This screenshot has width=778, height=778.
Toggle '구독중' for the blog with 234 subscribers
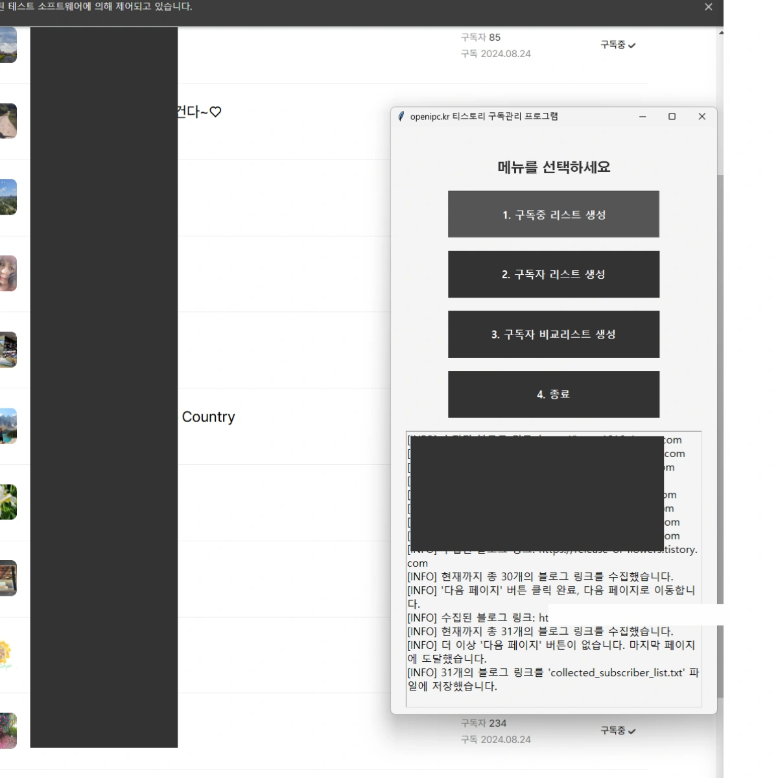tap(618, 731)
